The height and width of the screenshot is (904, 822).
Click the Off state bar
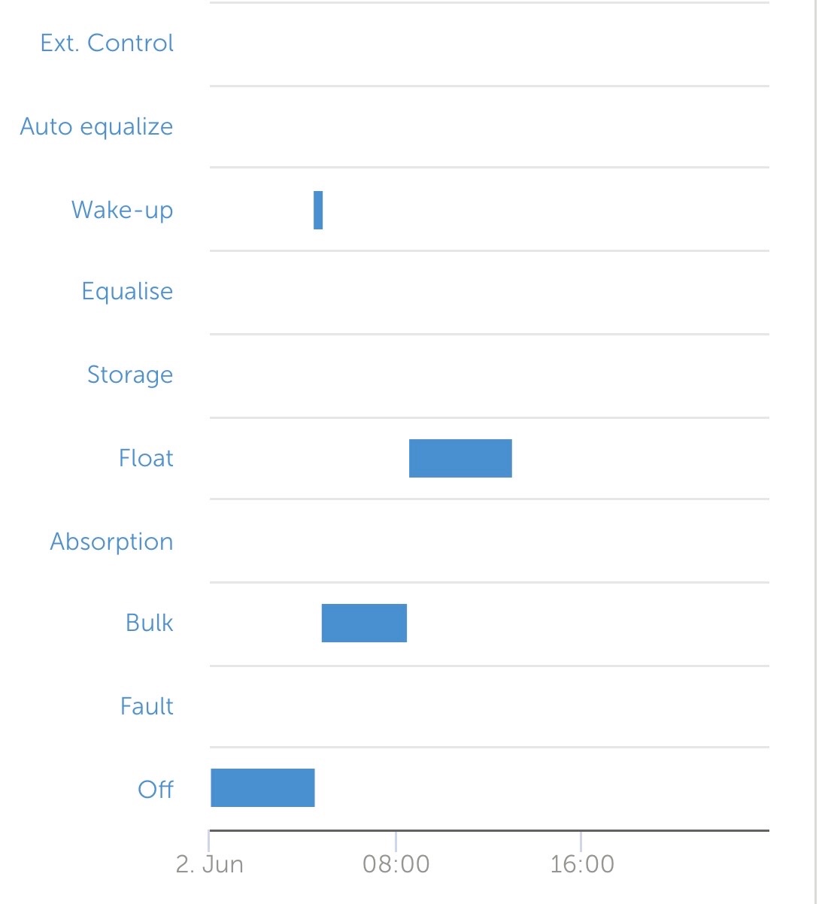coord(262,787)
